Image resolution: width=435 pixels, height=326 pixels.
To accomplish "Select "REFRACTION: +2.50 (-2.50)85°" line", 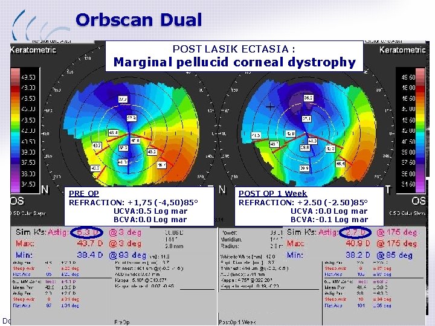I will coord(303,202).
